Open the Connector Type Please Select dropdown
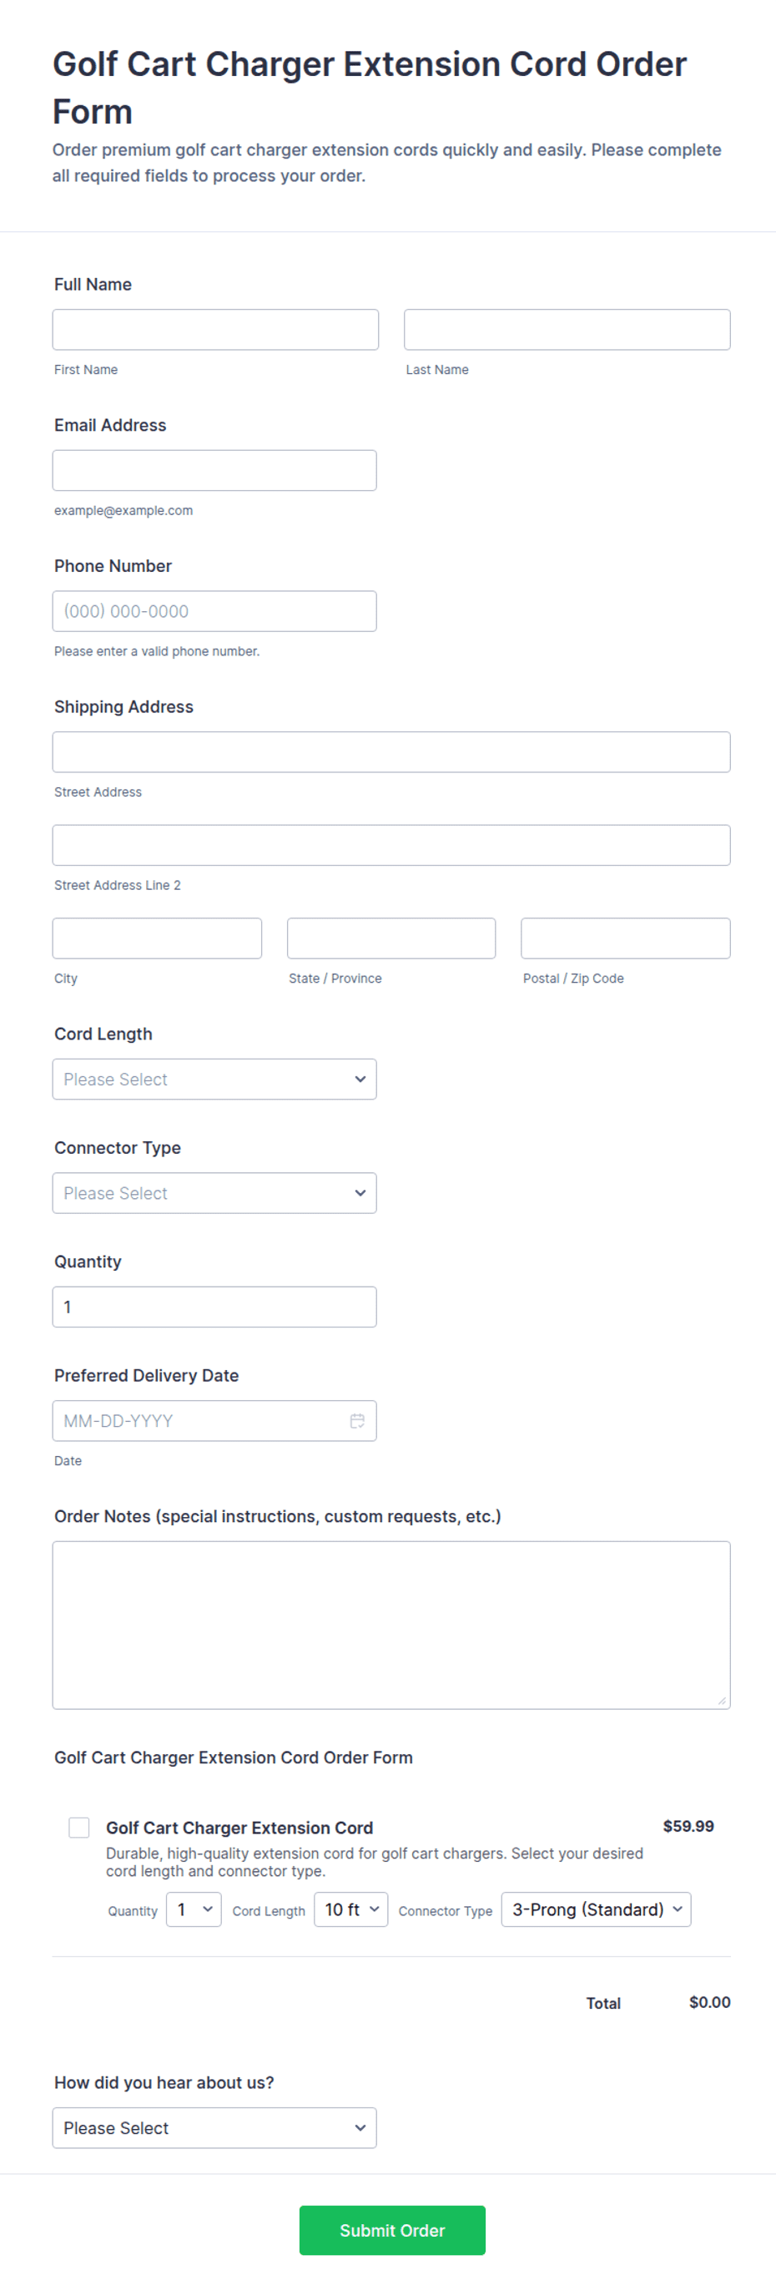The height and width of the screenshot is (2296, 776). tap(214, 1193)
